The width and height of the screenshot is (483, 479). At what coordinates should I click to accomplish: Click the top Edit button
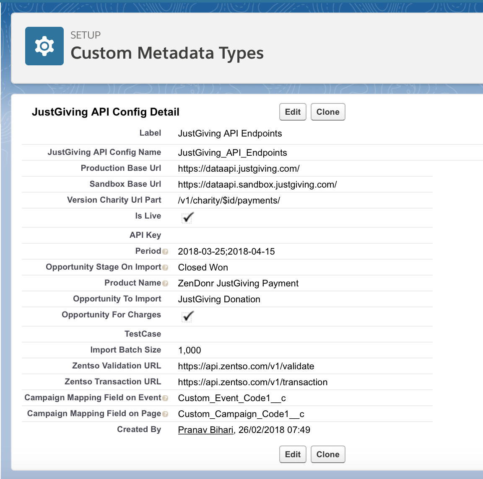(x=293, y=112)
